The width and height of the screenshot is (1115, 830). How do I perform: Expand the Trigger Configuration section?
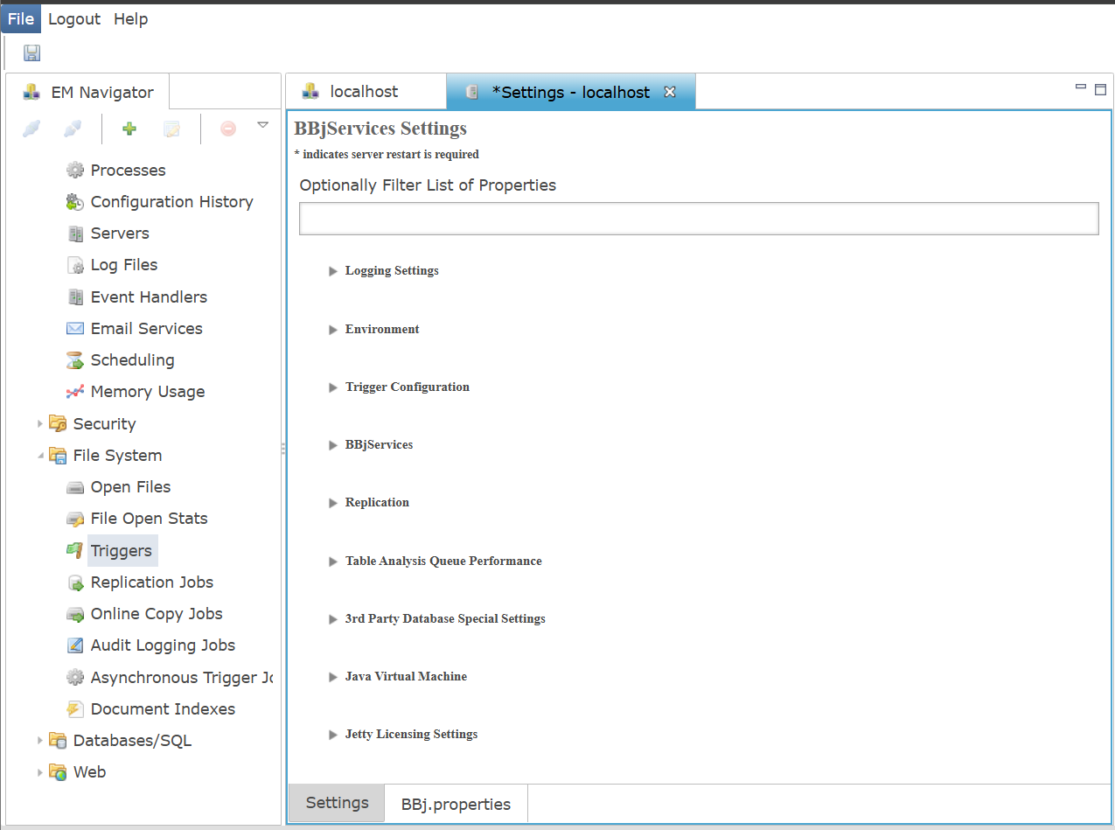pyautogui.click(x=333, y=387)
